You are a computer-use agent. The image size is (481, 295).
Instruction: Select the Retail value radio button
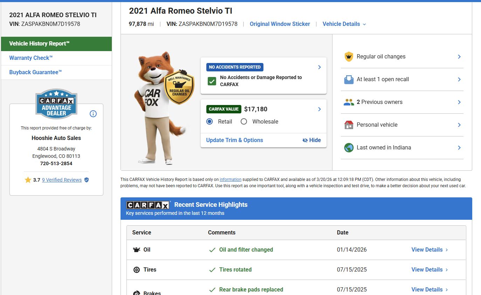point(209,121)
